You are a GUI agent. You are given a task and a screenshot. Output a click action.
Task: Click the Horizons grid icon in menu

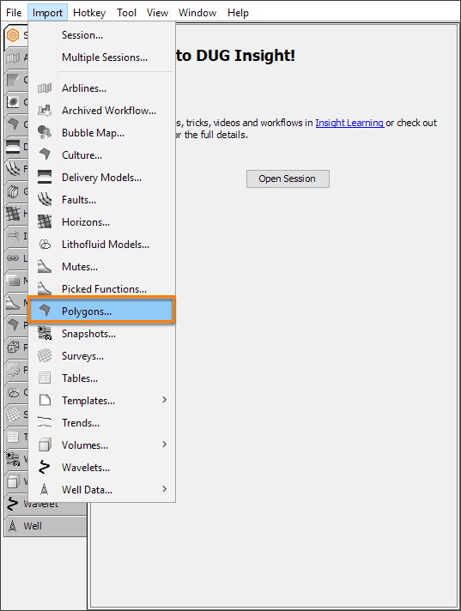(x=45, y=221)
